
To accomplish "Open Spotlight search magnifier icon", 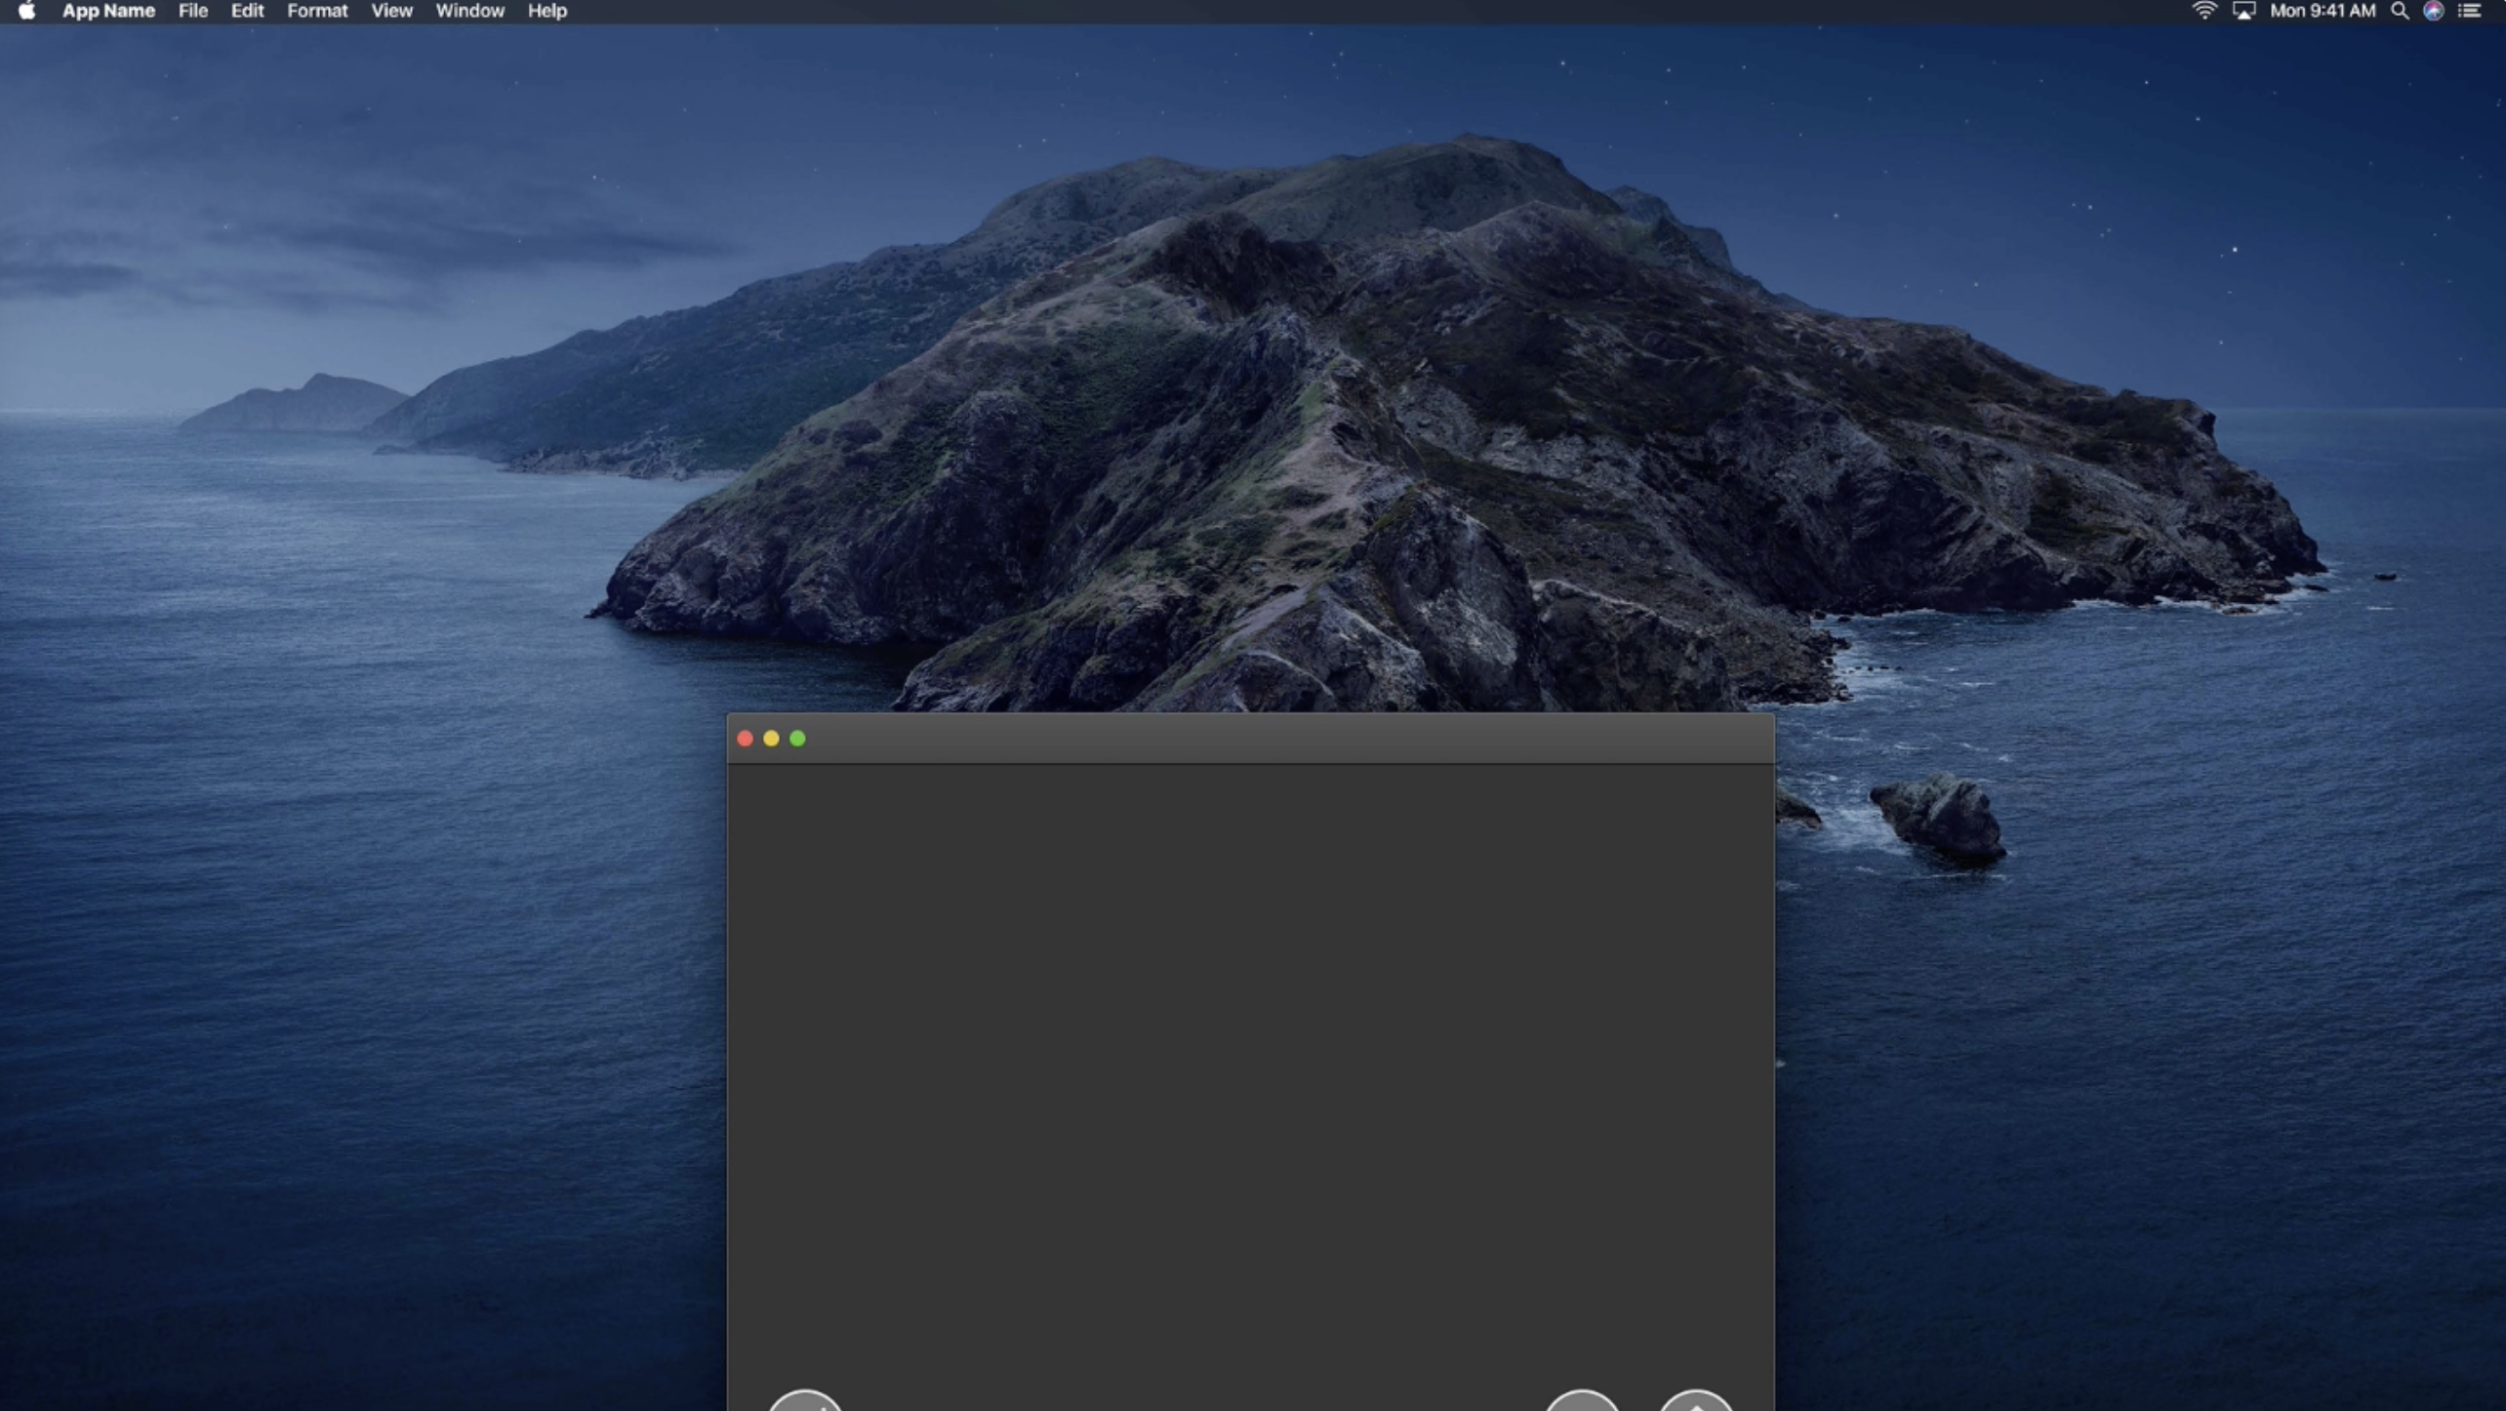I will [x=2400, y=11].
